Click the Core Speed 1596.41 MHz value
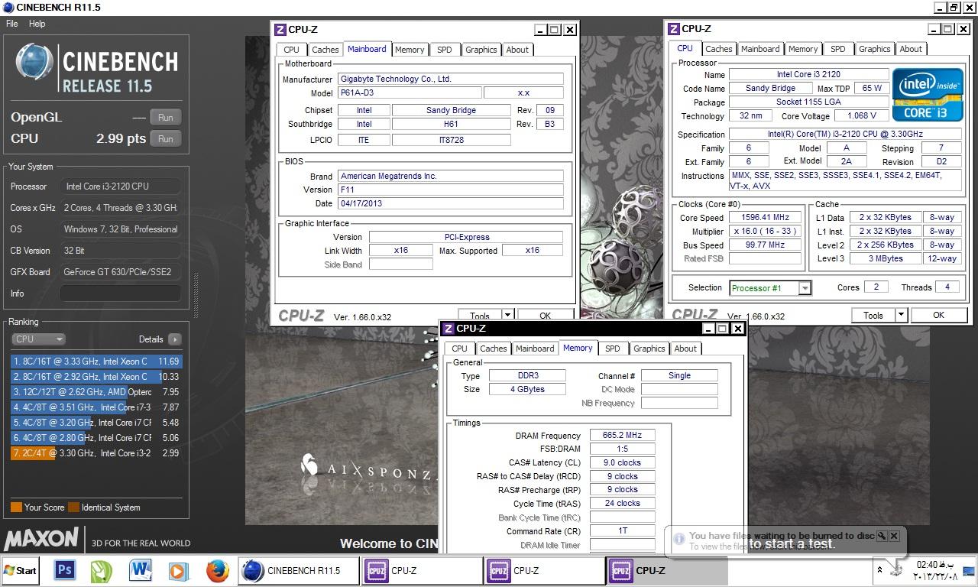978x587 pixels. click(x=765, y=218)
